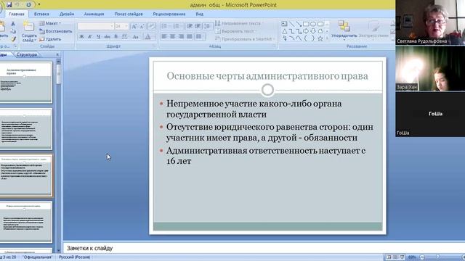The image size is (465, 261).
Task: Click the Упорядочить arrange button
Action: coord(344,30)
